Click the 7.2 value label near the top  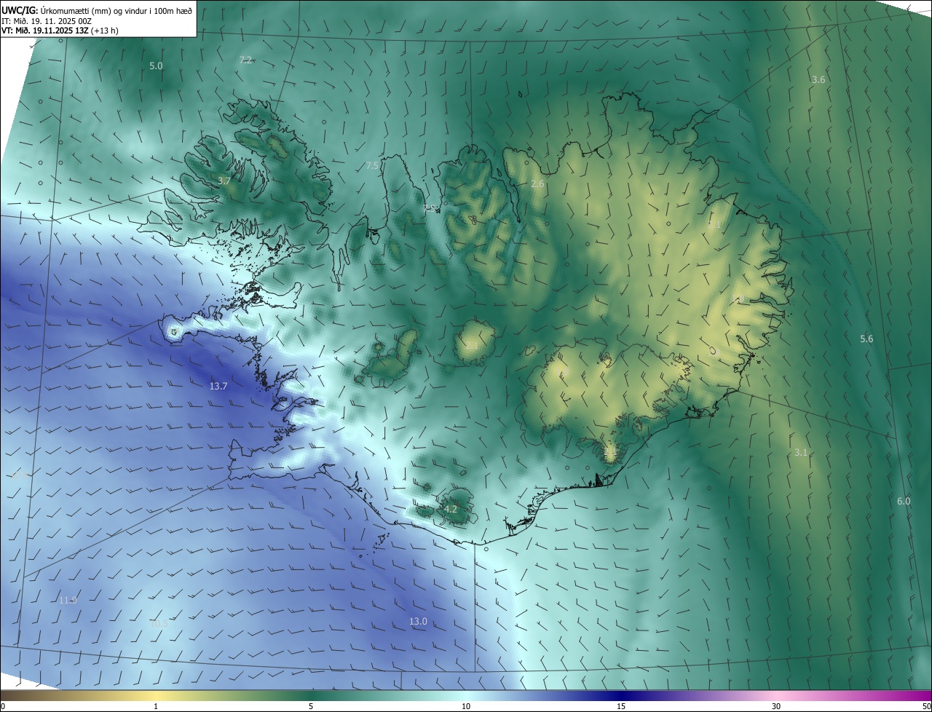click(245, 60)
